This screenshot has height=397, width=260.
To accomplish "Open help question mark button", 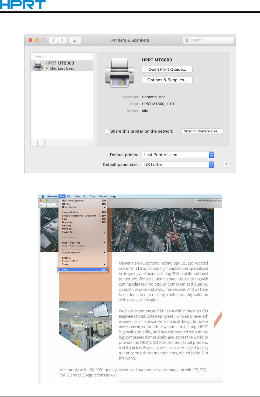I will [x=226, y=165].
